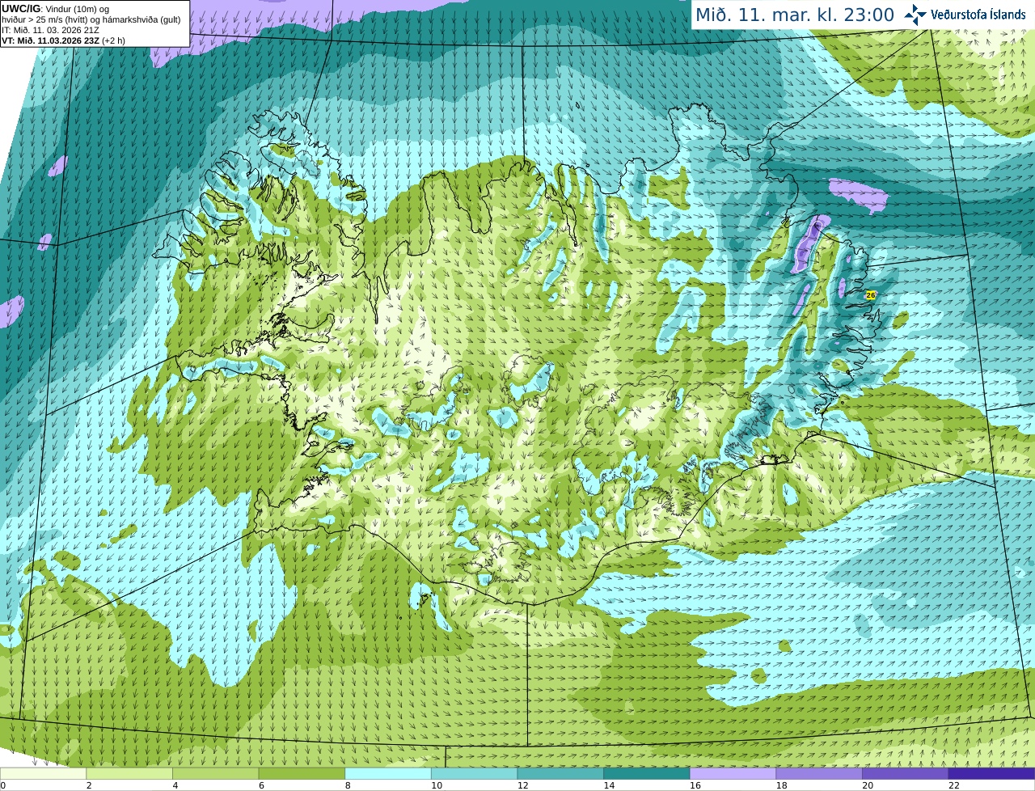Pick the olive green 6–8 legend swatch

pos(302,773)
